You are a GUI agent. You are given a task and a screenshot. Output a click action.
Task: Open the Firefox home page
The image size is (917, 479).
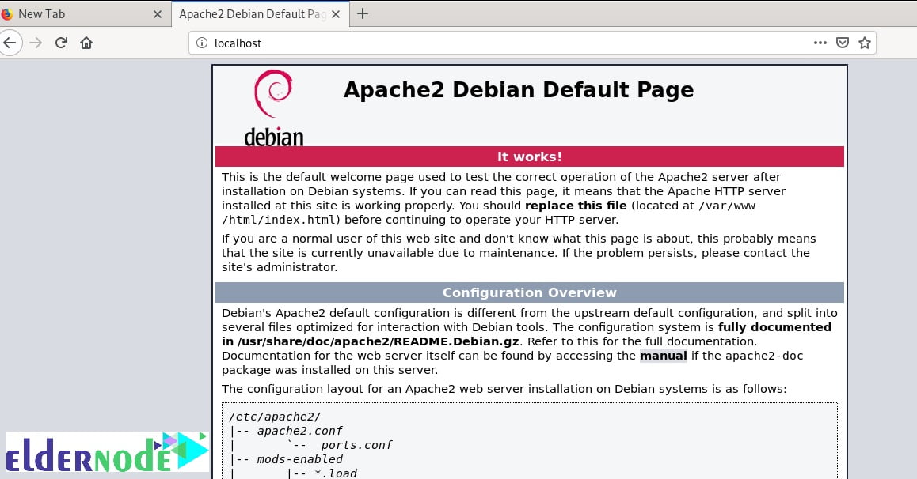[x=86, y=43]
